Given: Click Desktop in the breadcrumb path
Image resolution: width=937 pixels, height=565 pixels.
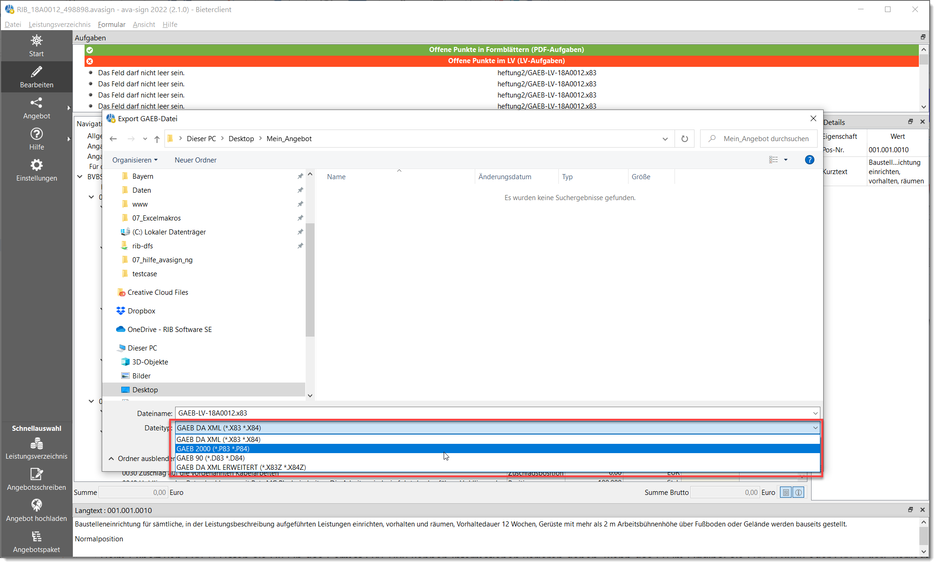Looking at the screenshot, I should click(241, 139).
